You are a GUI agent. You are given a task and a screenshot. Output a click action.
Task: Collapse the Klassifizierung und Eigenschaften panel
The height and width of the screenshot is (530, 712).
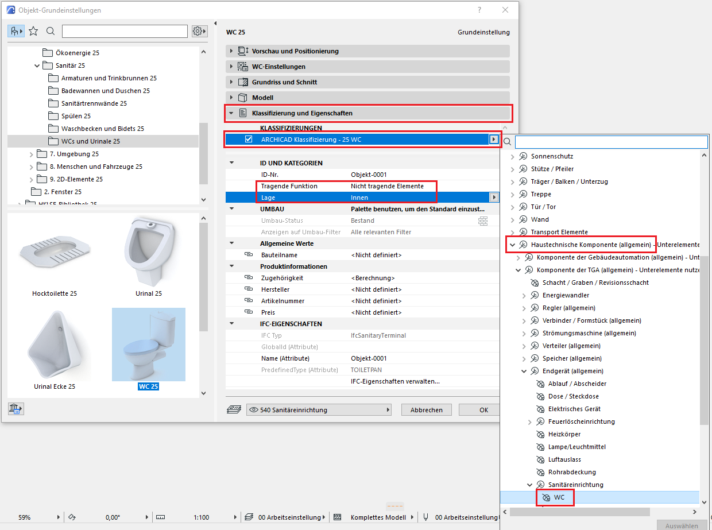click(x=231, y=113)
